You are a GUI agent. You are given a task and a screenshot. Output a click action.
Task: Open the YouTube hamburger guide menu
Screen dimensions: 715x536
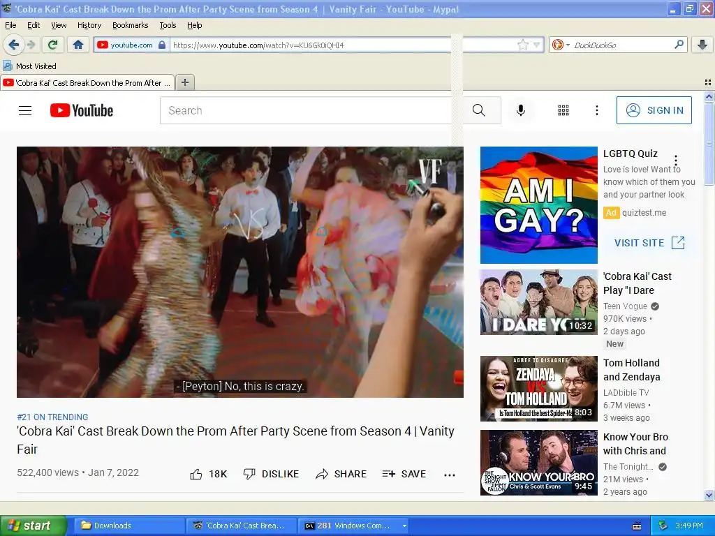(25, 110)
